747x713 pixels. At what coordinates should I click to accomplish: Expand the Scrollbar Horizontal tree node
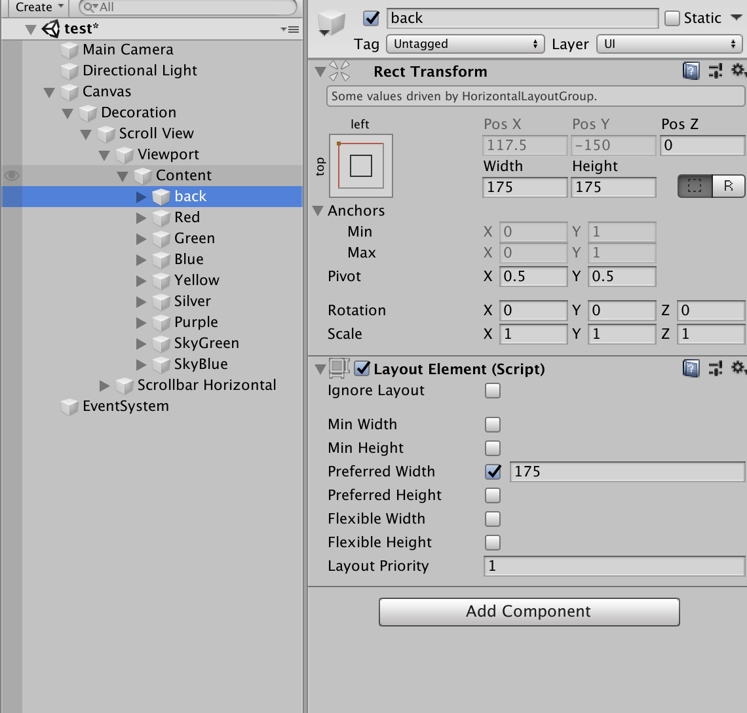point(104,385)
